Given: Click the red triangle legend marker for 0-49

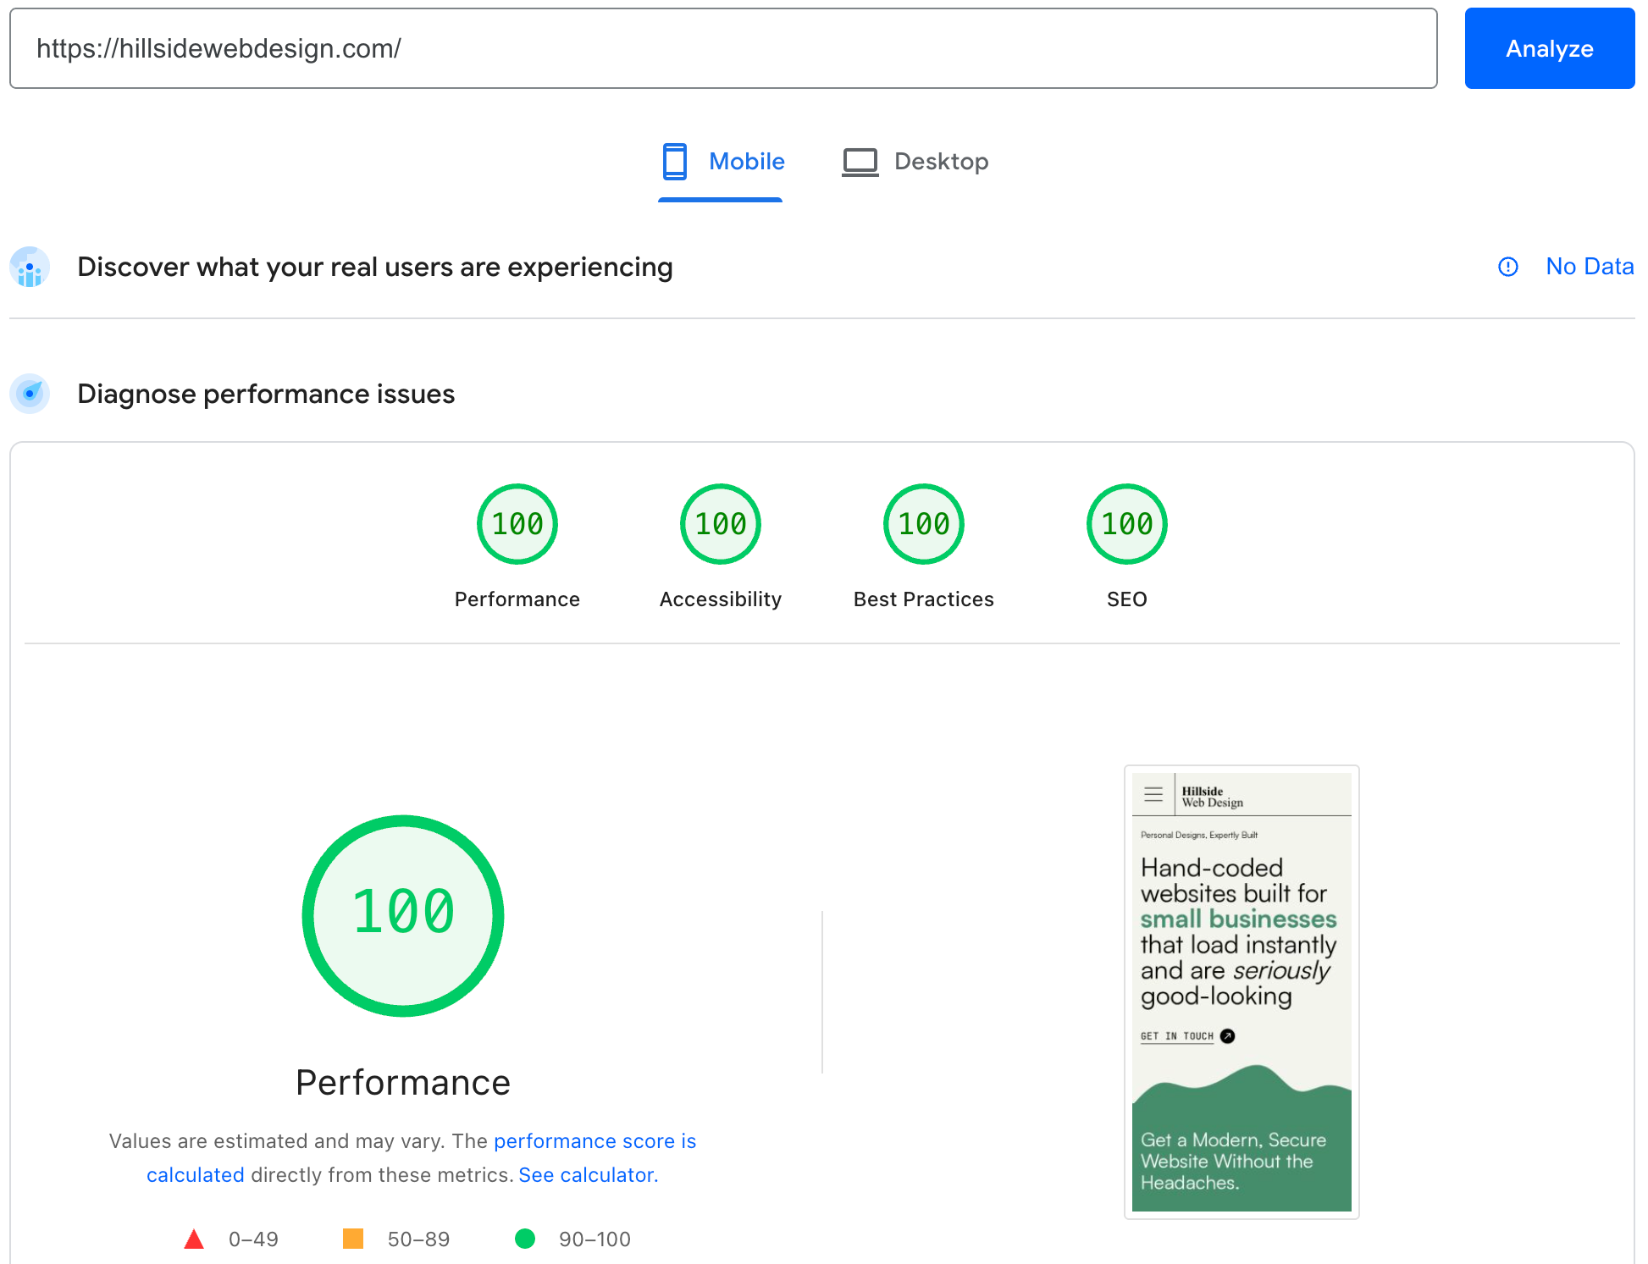Looking at the screenshot, I should (x=195, y=1239).
